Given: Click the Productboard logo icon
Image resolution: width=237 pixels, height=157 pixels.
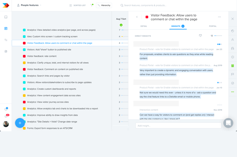Looking at the screenshot, I should click(x=6, y=5).
